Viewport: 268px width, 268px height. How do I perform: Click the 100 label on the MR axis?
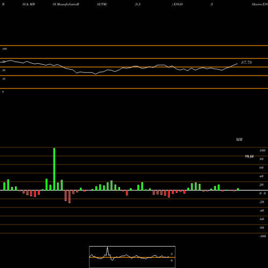click(262, 151)
